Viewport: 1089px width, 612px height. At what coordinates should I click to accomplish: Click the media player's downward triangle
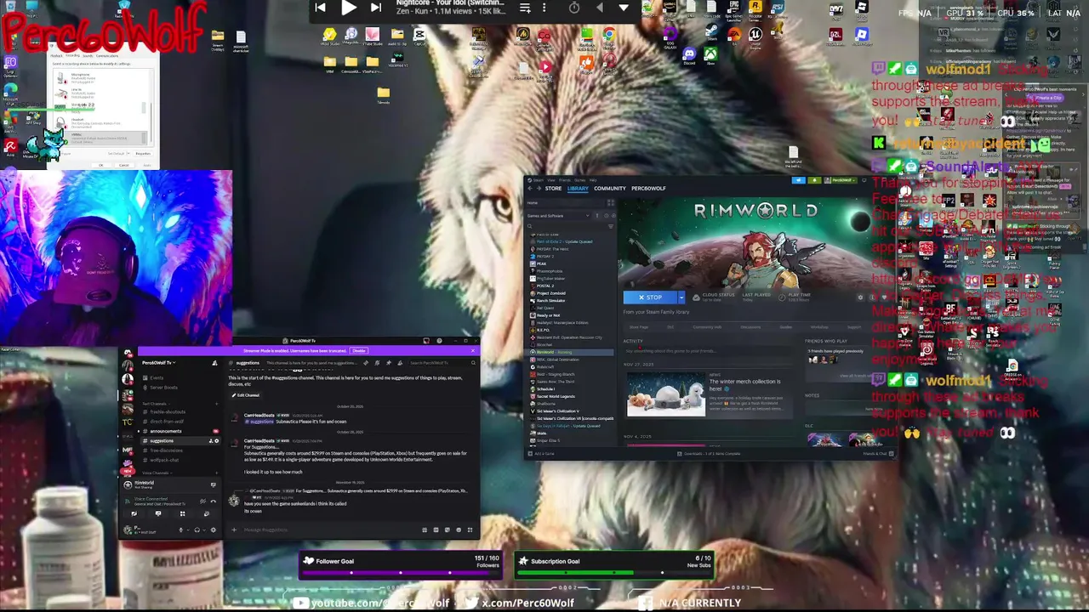624,8
